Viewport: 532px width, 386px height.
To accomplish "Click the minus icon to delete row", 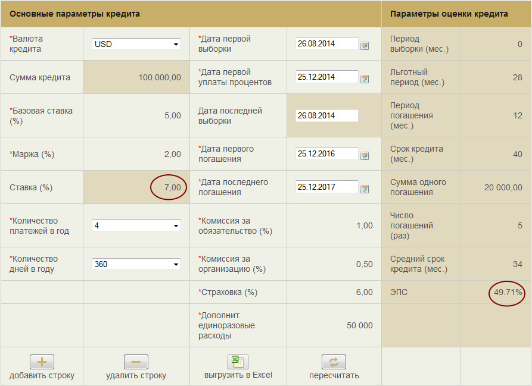I will click(136, 362).
